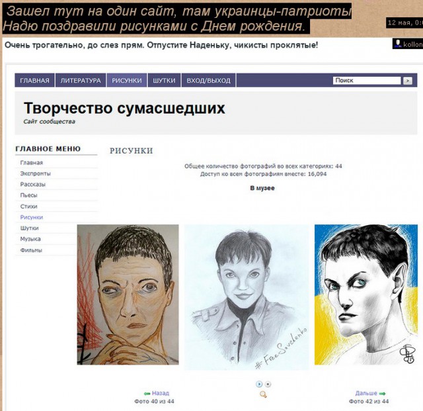The height and width of the screenshot is (411, 423).
Task: Open the ГЛАВНАЯ navigation tab
Action: (x=34, y=81)
